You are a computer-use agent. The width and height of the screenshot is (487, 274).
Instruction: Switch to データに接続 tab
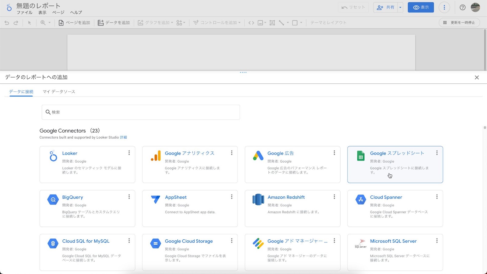click(21, 92)
